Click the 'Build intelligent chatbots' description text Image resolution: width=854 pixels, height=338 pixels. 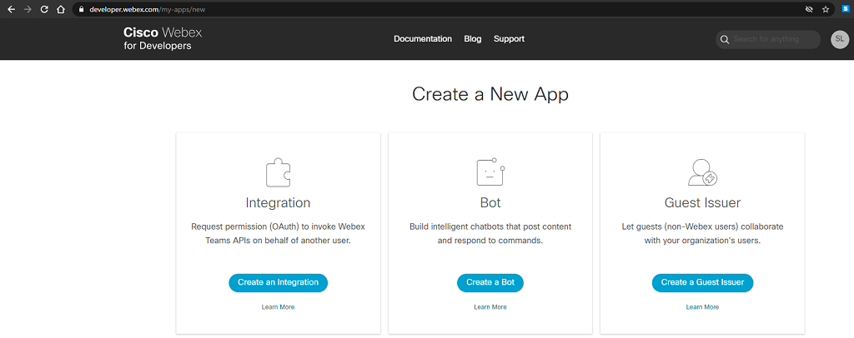click(490, 233)
